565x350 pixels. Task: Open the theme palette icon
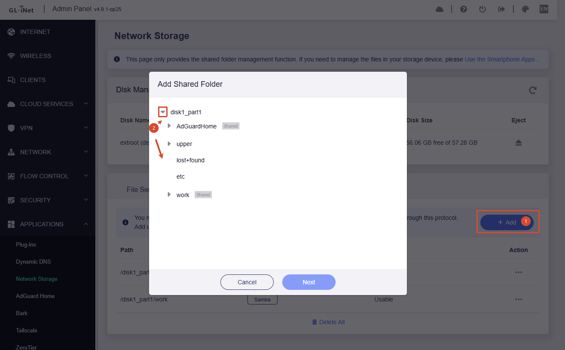pos(525,9)
